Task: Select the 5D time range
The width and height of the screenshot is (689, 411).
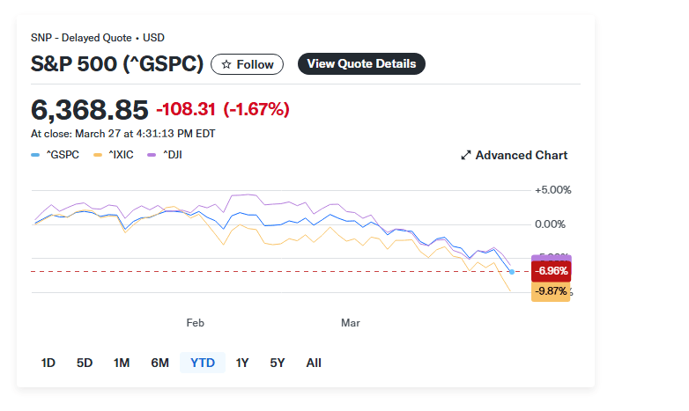Action: 85,363
